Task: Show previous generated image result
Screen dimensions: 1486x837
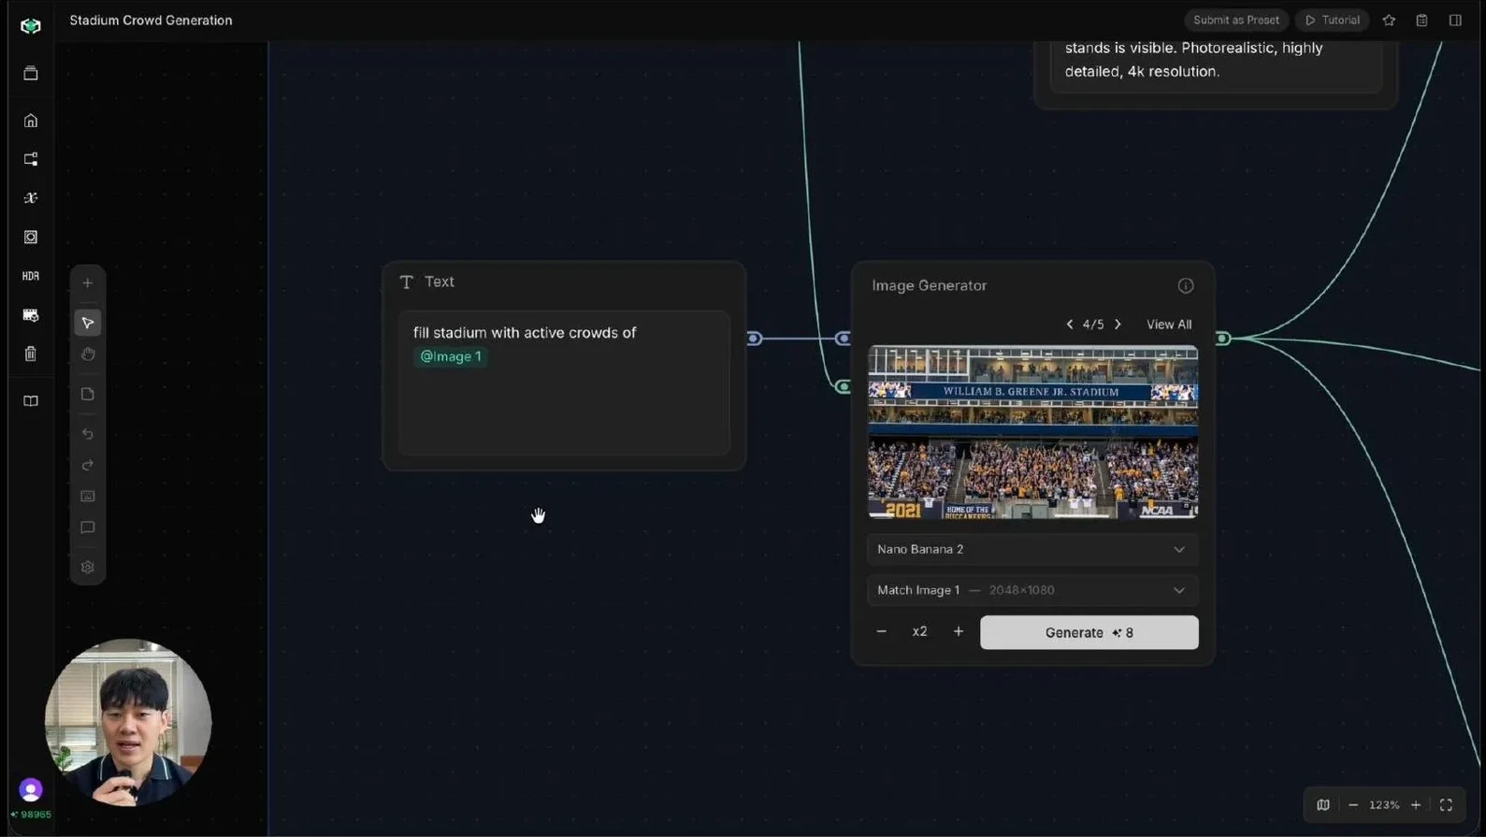Action: (1070, 325)
